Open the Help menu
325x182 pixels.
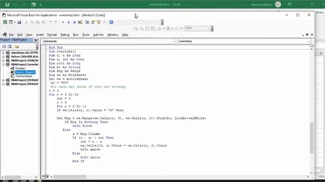pyautogui.click(x=125, y=35)
